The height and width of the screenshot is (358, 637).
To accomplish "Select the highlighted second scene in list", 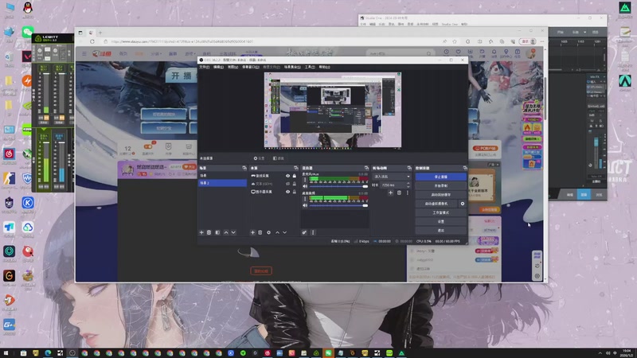I will pos(222,184).
